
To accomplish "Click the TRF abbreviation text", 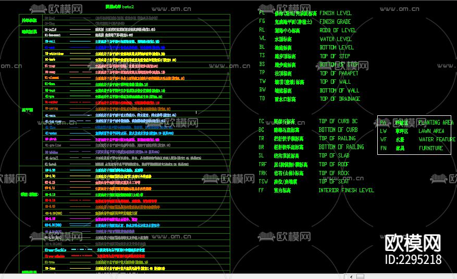I will (263, 164).
